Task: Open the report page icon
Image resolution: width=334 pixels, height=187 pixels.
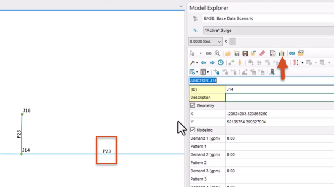Action: pyautogui.click(x=273, y=53)
